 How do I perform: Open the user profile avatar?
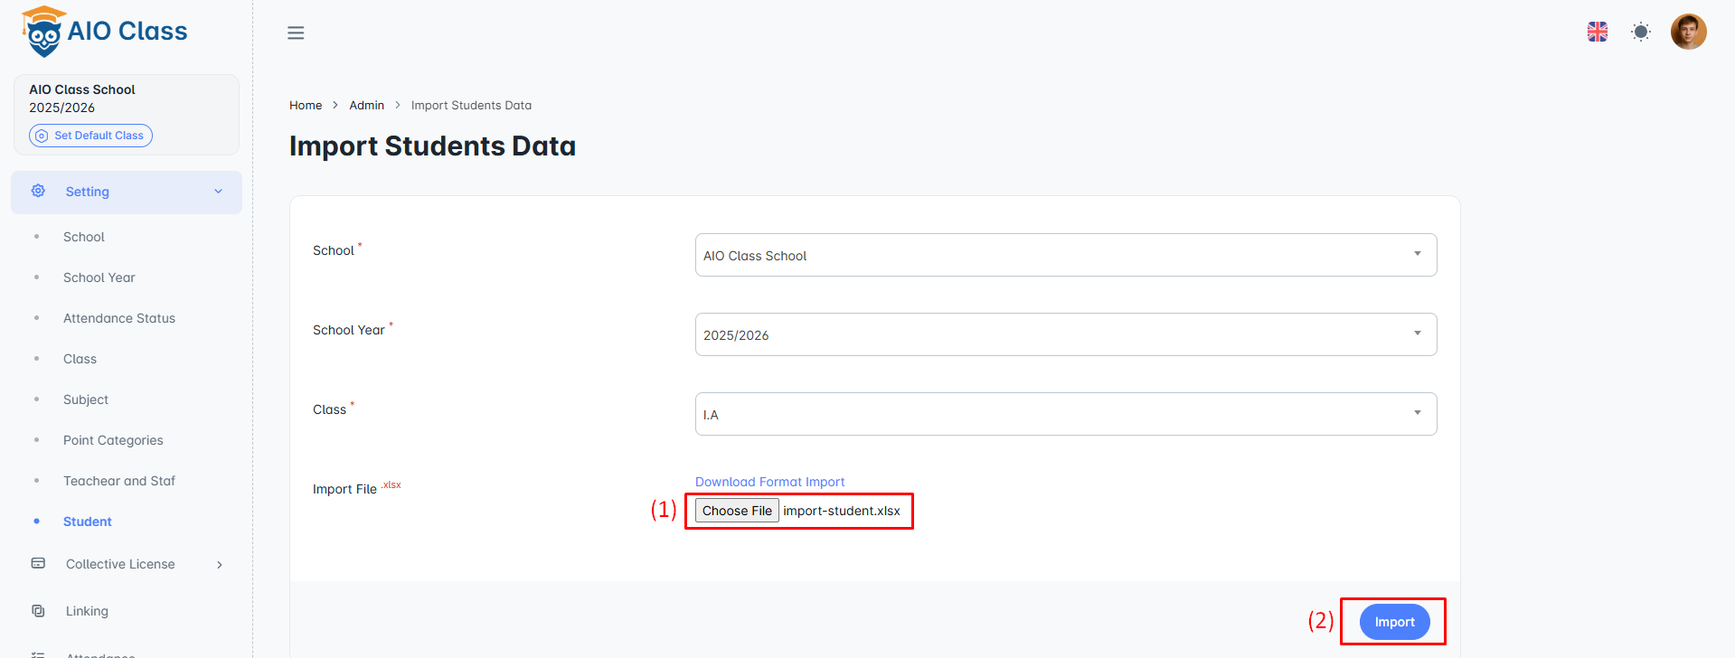pos(1688,33)
